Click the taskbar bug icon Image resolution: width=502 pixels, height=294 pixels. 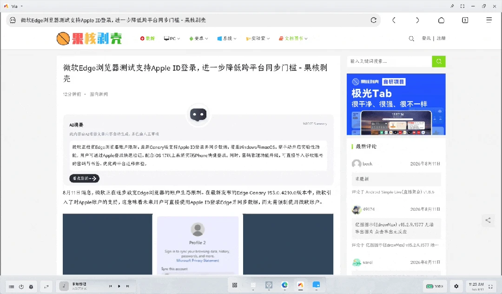tap(31, 287)
